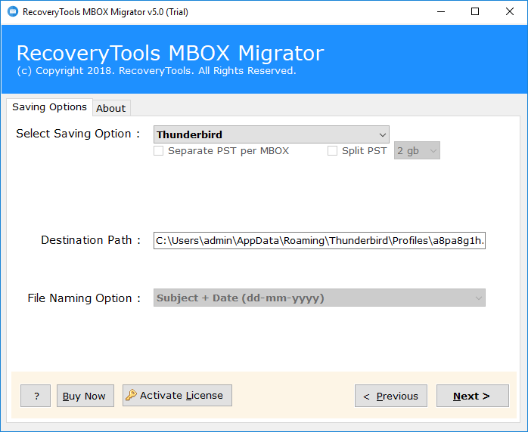The image size is (528, 432).
Task: Maximize the MBOX Migrator window
Action: [474, 11]
